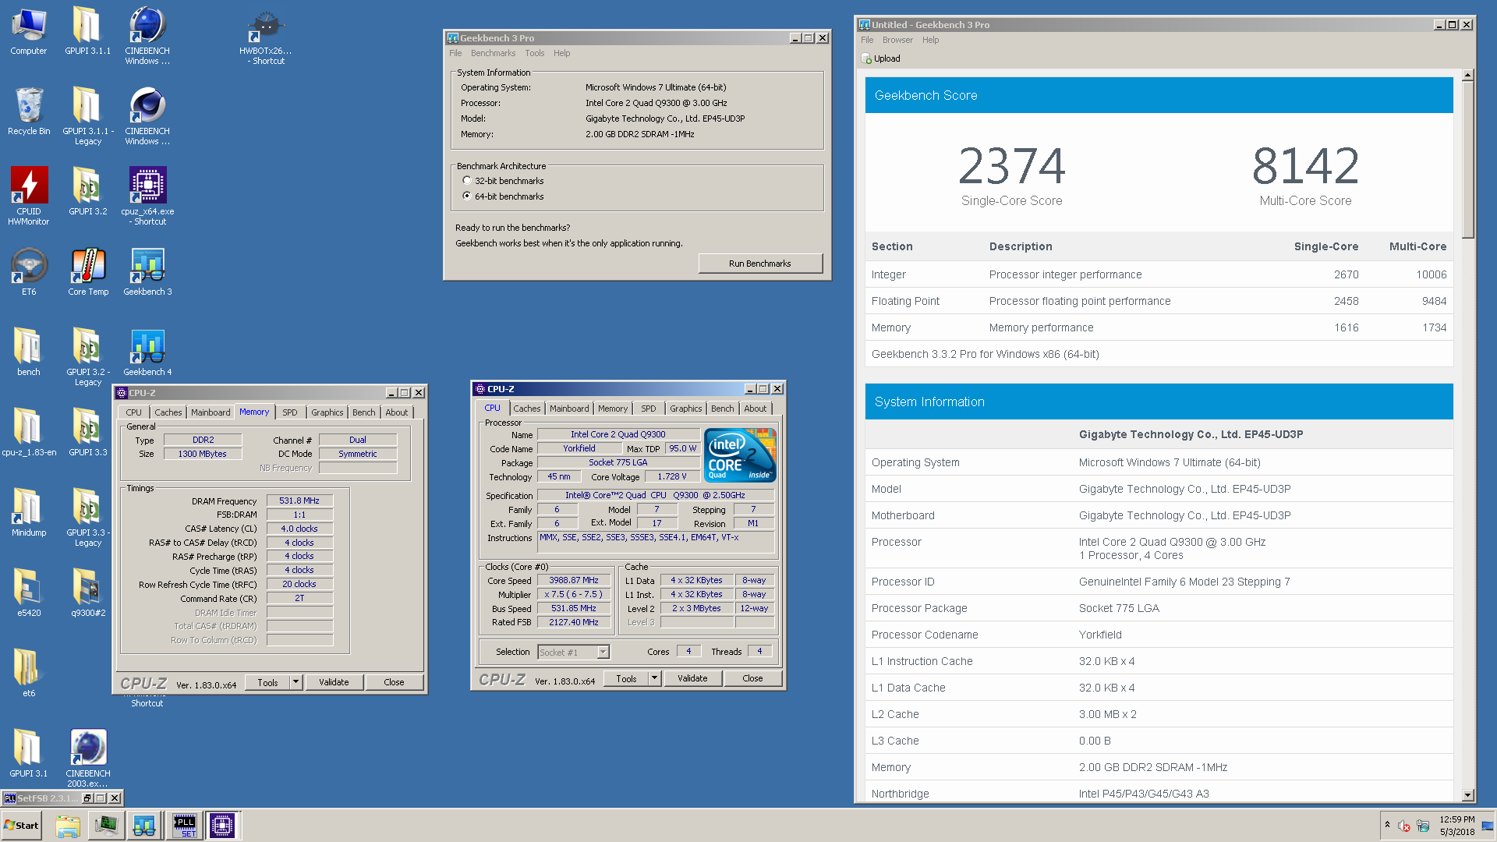1497x842 pixels.
Task: Open Bench tab in left CPU-Z window
Action: (363, 412)
